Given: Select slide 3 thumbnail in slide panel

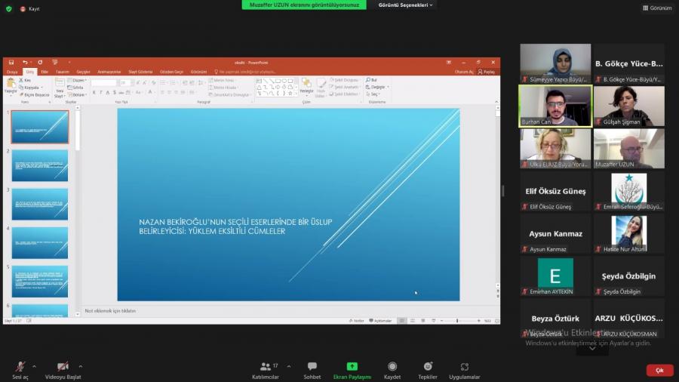Looking at the screenshot, I should coord(40,204).
